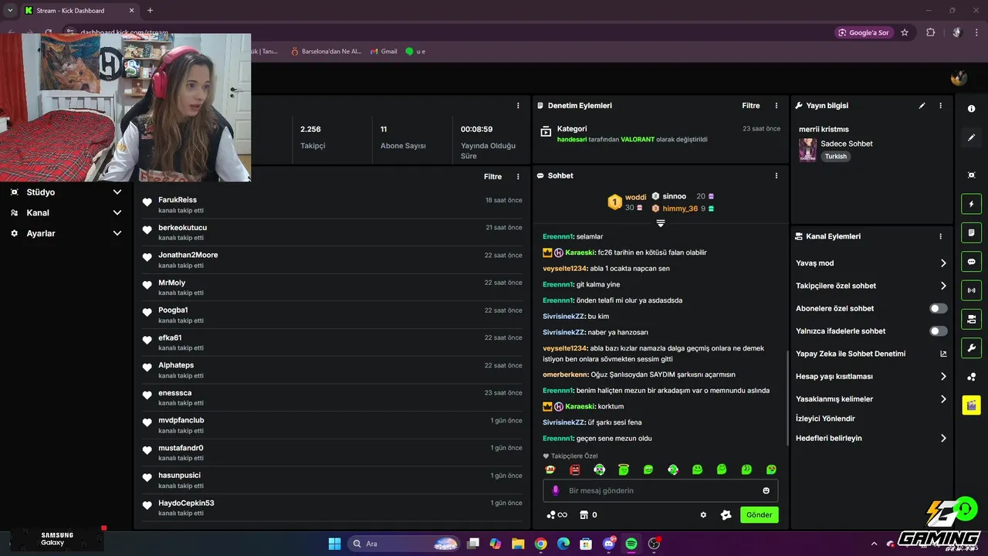The image size is (988, 556).
Task: Open the emoji picker in message box
Action: (766, 490)
